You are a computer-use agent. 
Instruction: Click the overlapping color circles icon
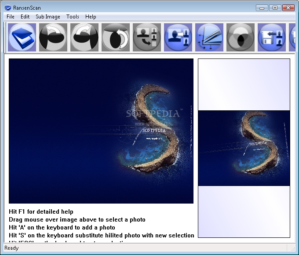coord(241,37)
